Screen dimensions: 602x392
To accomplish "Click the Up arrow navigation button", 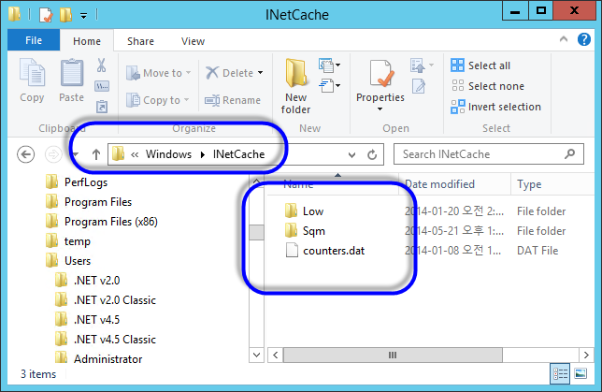I will tap(96, 154).
